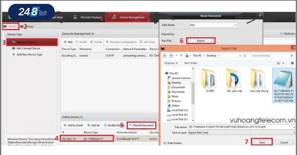Click the Reset Password button

click(x=142, y=125)
